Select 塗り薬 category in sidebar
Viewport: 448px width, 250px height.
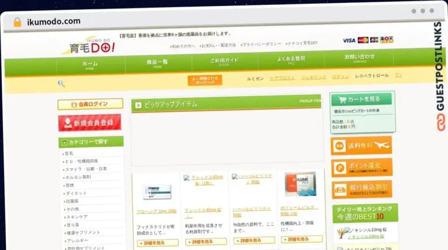click(x=72, y=225)
